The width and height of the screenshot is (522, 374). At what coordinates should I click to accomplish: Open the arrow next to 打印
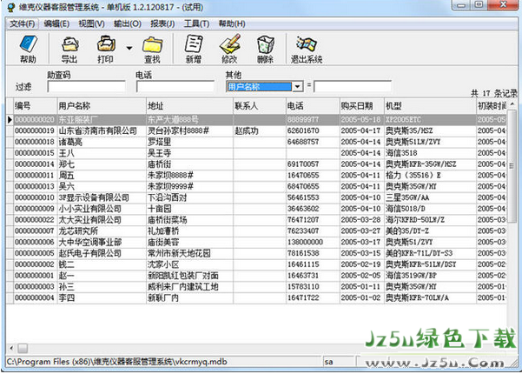point(129,49)
